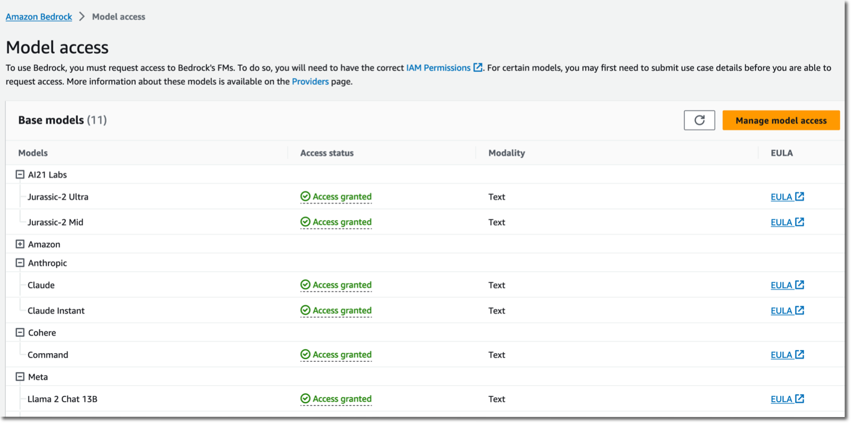Click green check icon for Jurassic-2 Mid
852x424 pixels.
click(305, 222)
